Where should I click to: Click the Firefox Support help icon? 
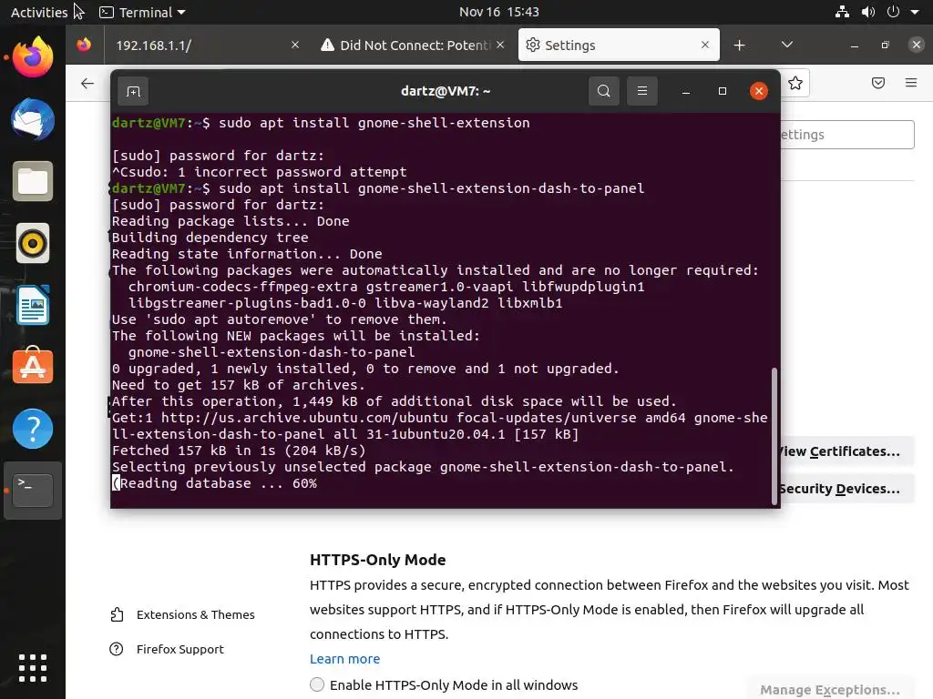(117, 649)
